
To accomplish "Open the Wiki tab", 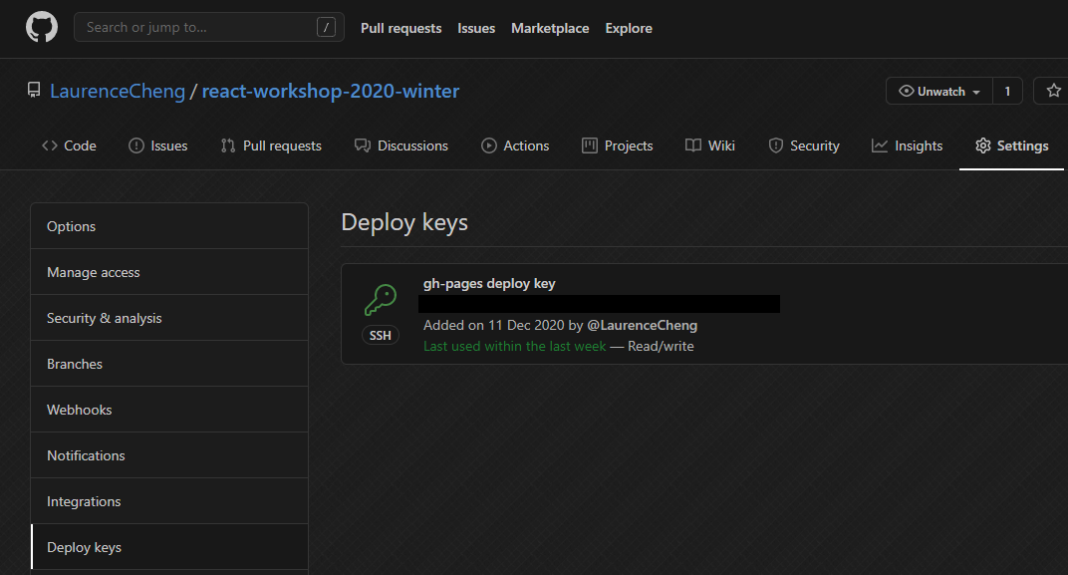I will click(709, 145).
